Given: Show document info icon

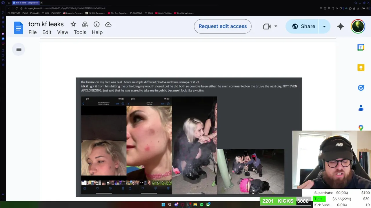Looking at the screenshot, I should click(97, 25).
